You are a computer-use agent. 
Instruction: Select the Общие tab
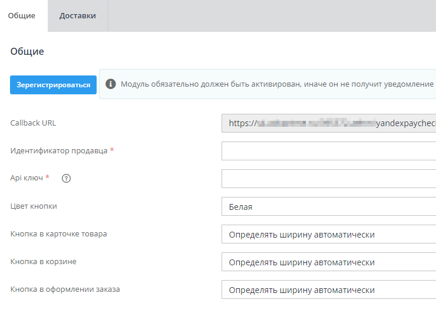pos(21,16)
